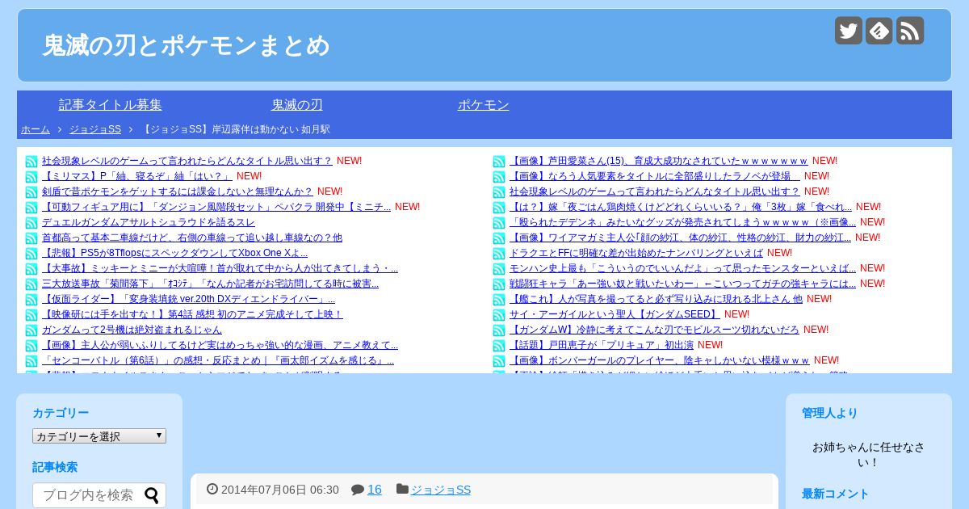The width and height of the screenshot is (969, 509).
Task: Open 【画像】主人公が弱いふりしてる article
Action: [x=220, y=345]
